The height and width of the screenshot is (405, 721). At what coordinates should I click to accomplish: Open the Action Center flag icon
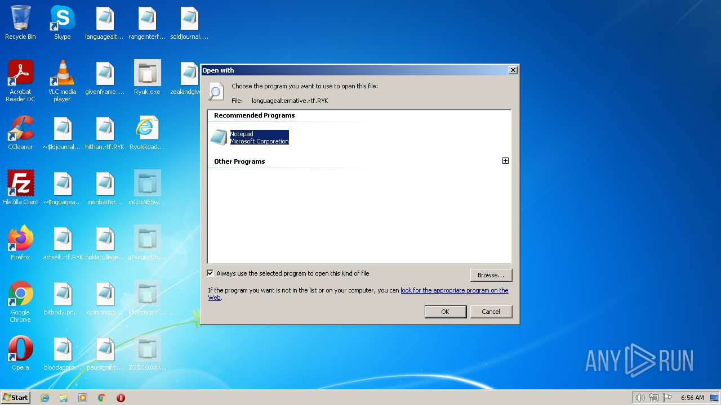667,398
